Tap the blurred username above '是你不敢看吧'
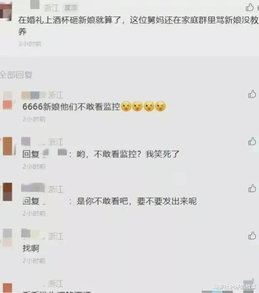259x293 pixels. [x=33, y=188]
